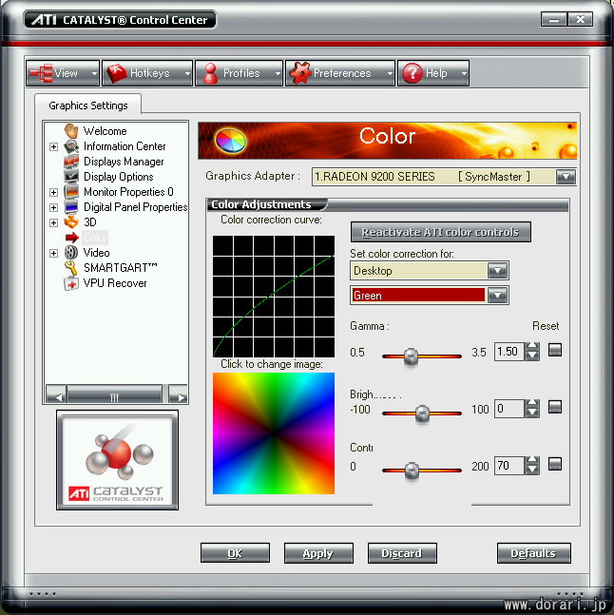
Task: Click the Defaults button
Action: (x=533, y=553)
